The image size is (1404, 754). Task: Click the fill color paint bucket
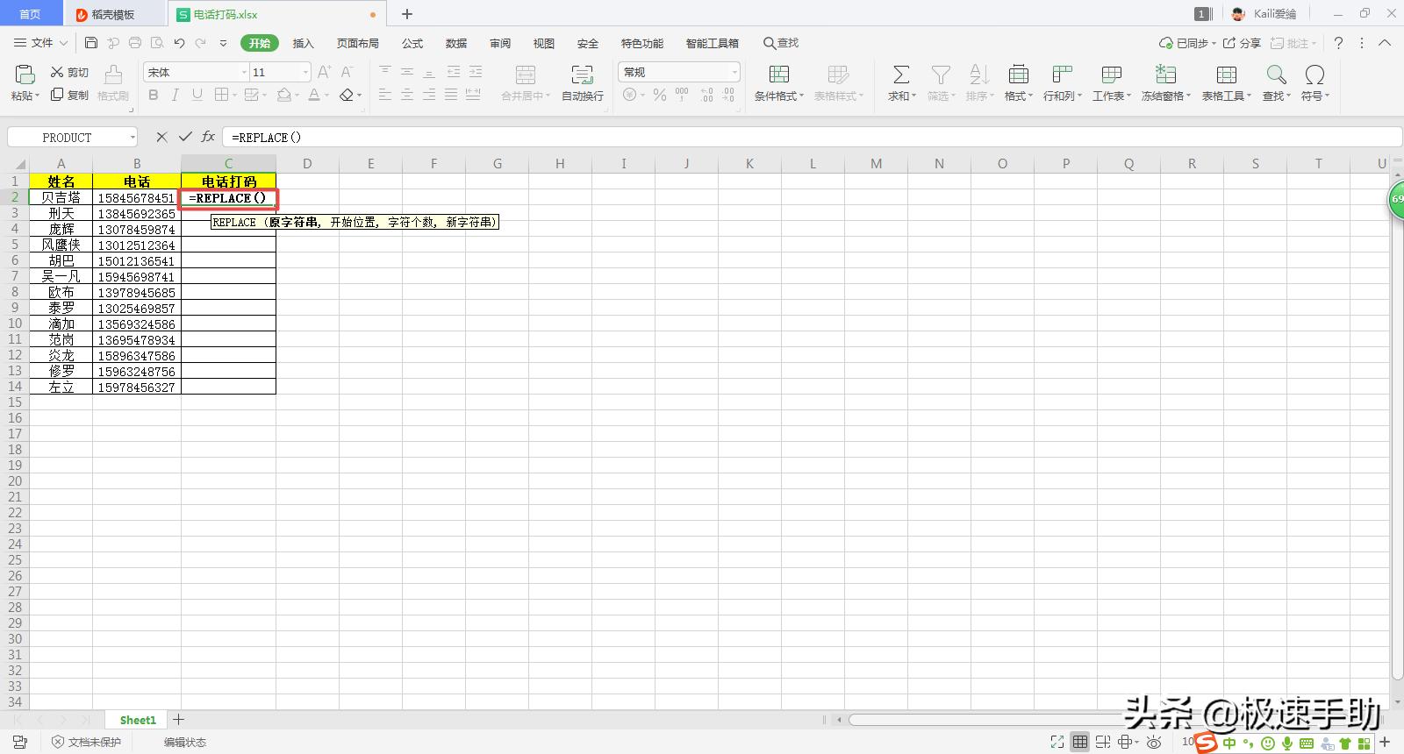[283, 95]
